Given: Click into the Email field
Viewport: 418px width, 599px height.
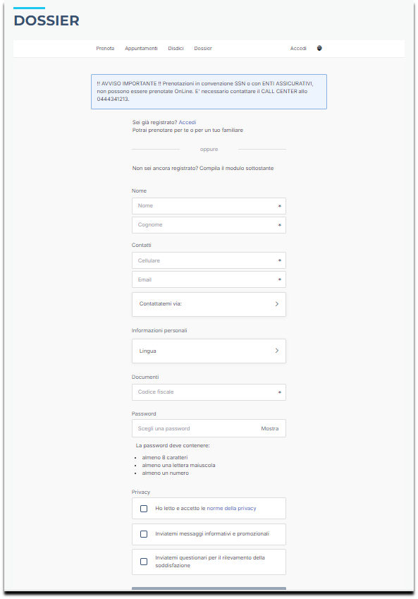Looking at the screenshot, I should click(x=209, y=279).
